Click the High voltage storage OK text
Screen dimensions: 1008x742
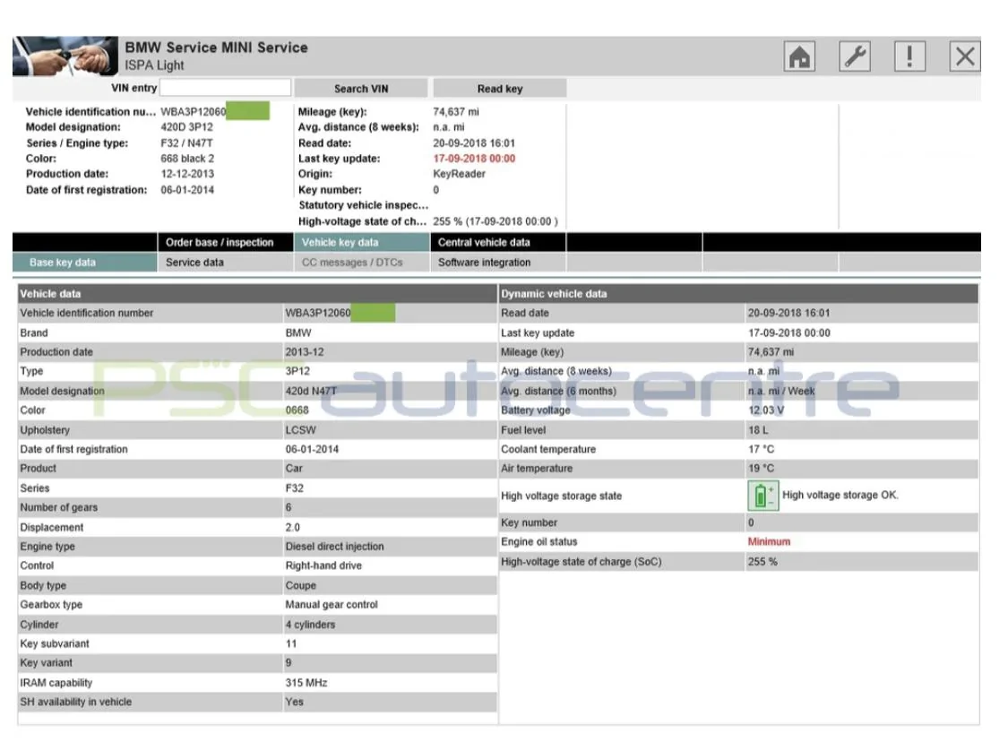click(x=840, y=495)
